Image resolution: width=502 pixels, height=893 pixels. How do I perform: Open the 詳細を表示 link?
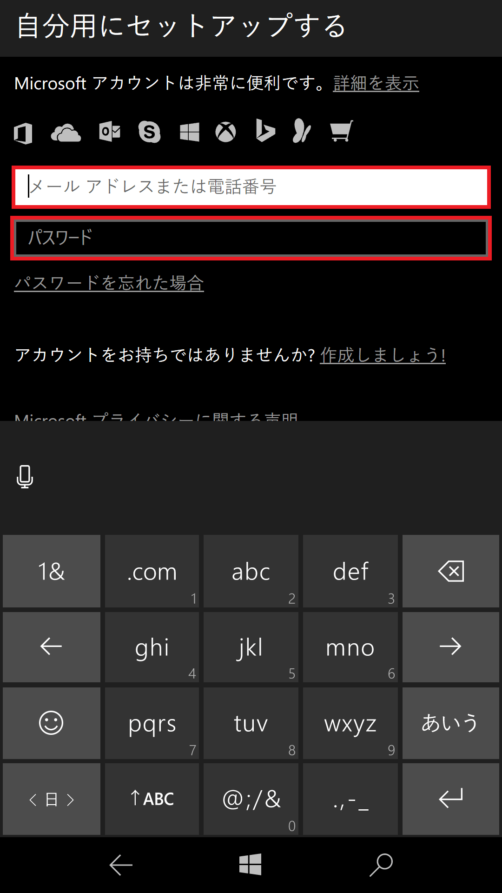tap(376, 83)
